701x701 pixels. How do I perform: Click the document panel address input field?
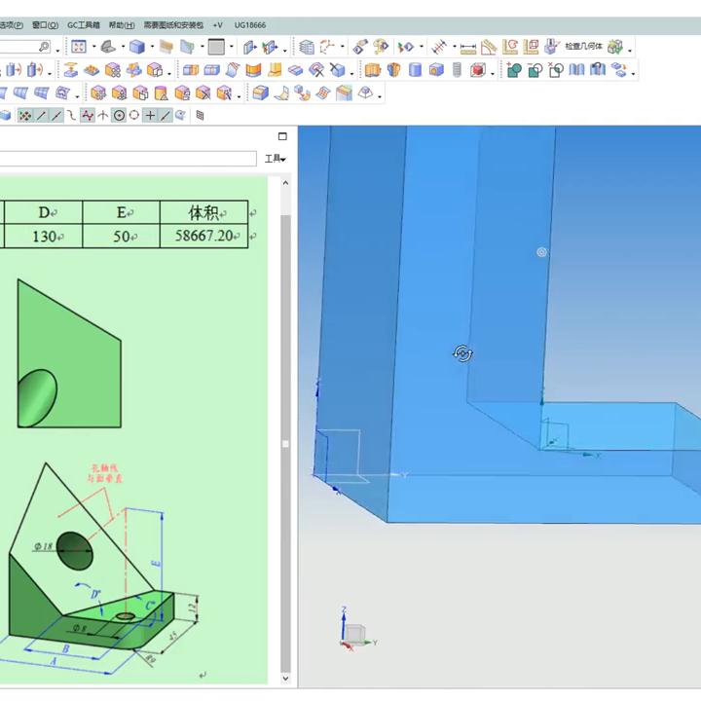pyautogui.click(x=127, y=159)
